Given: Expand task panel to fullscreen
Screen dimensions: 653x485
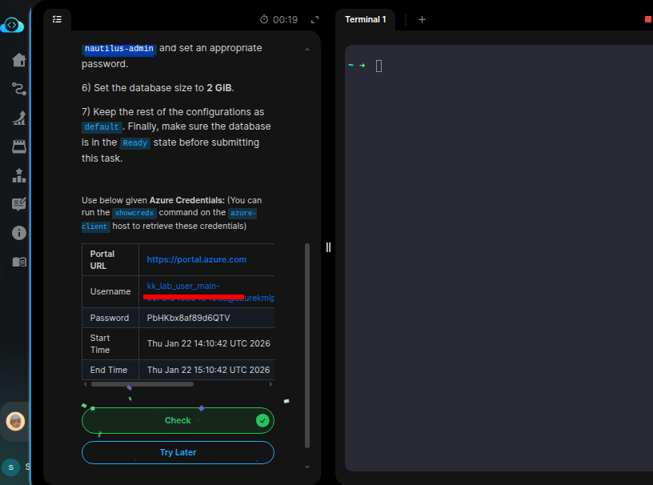Looking at the screenshot, I should (x=314, y=19).
